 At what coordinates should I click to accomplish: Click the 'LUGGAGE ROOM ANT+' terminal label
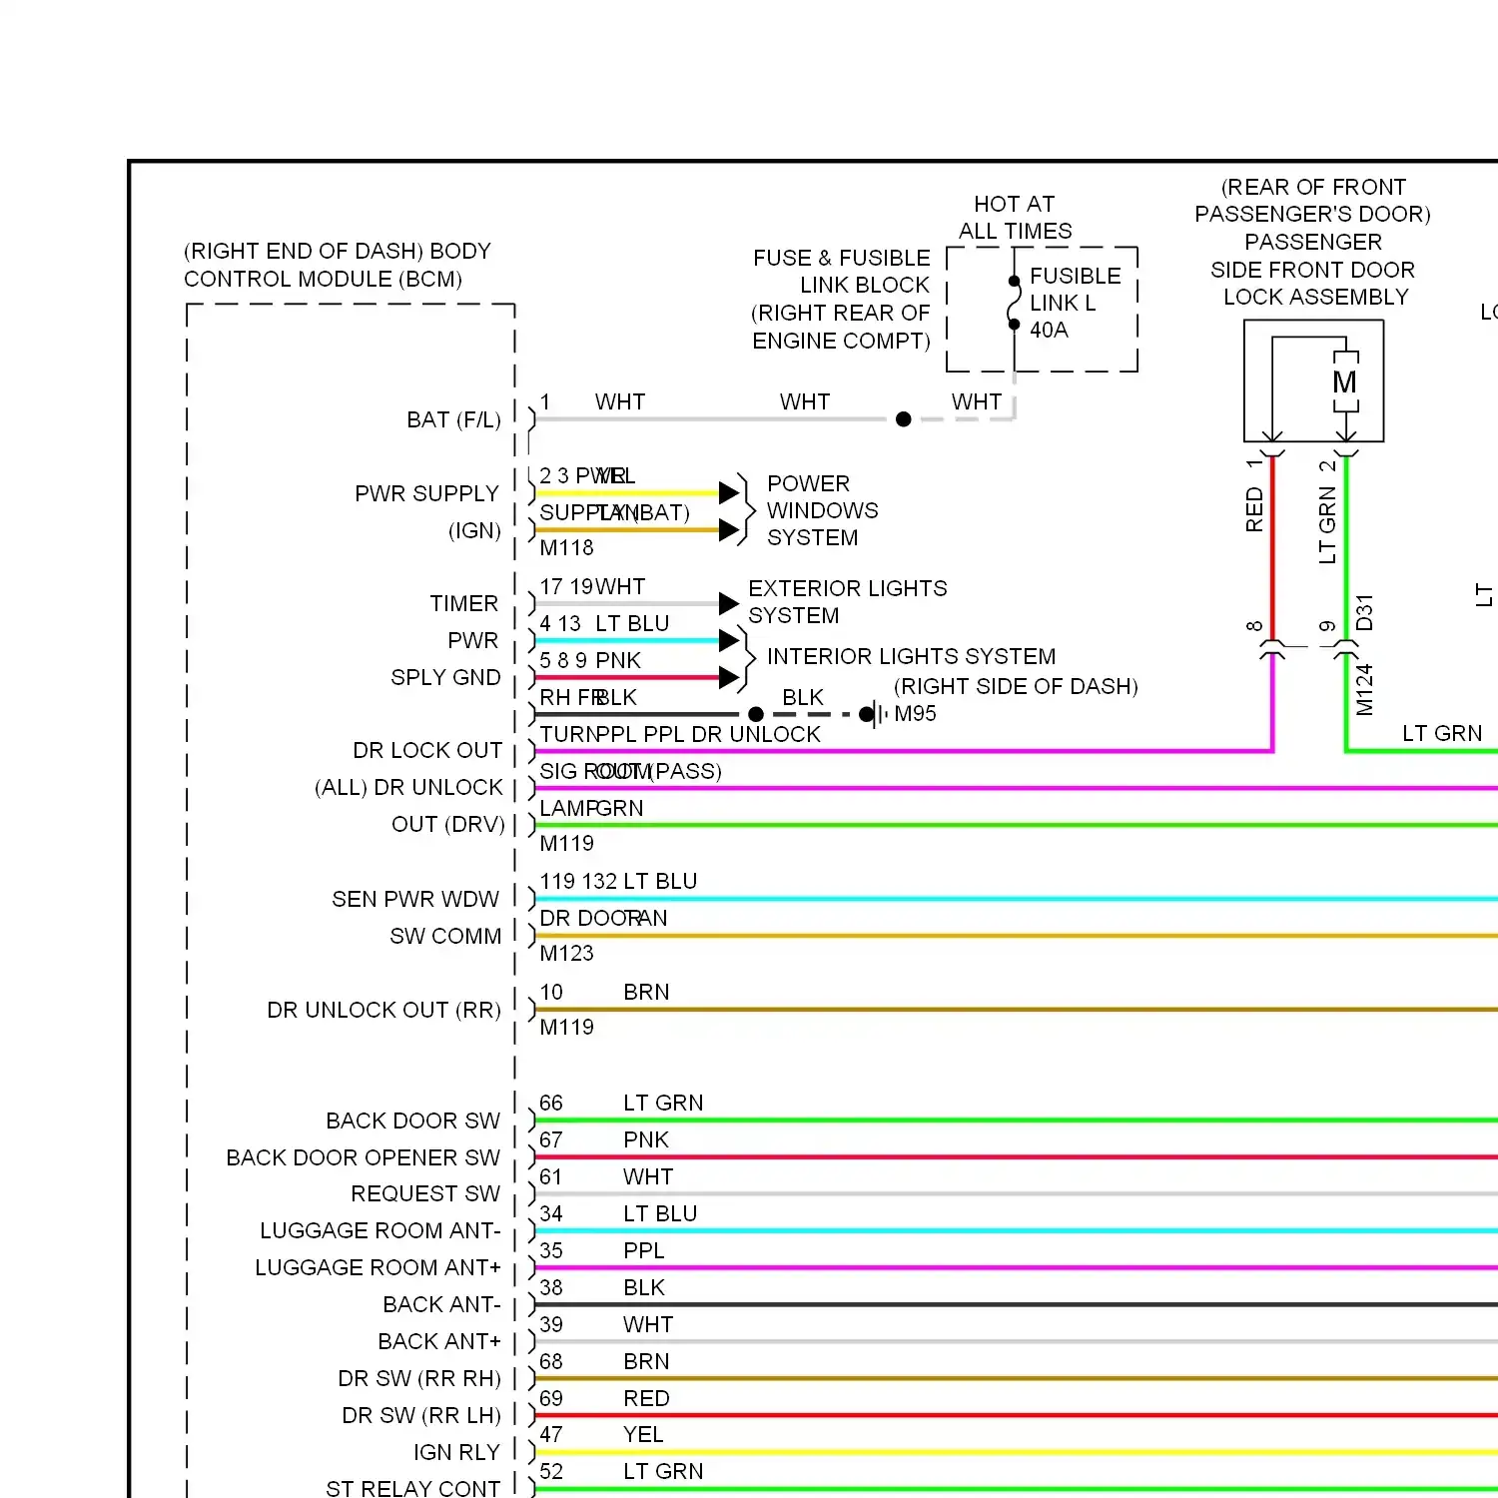click(x=377, y=1267)
